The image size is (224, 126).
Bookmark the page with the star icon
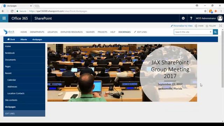205,11
